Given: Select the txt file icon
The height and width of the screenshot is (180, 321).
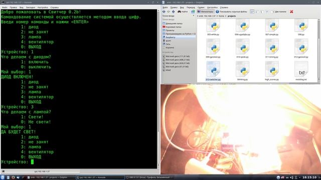Looking at the screenshot, I should (301, 69).
